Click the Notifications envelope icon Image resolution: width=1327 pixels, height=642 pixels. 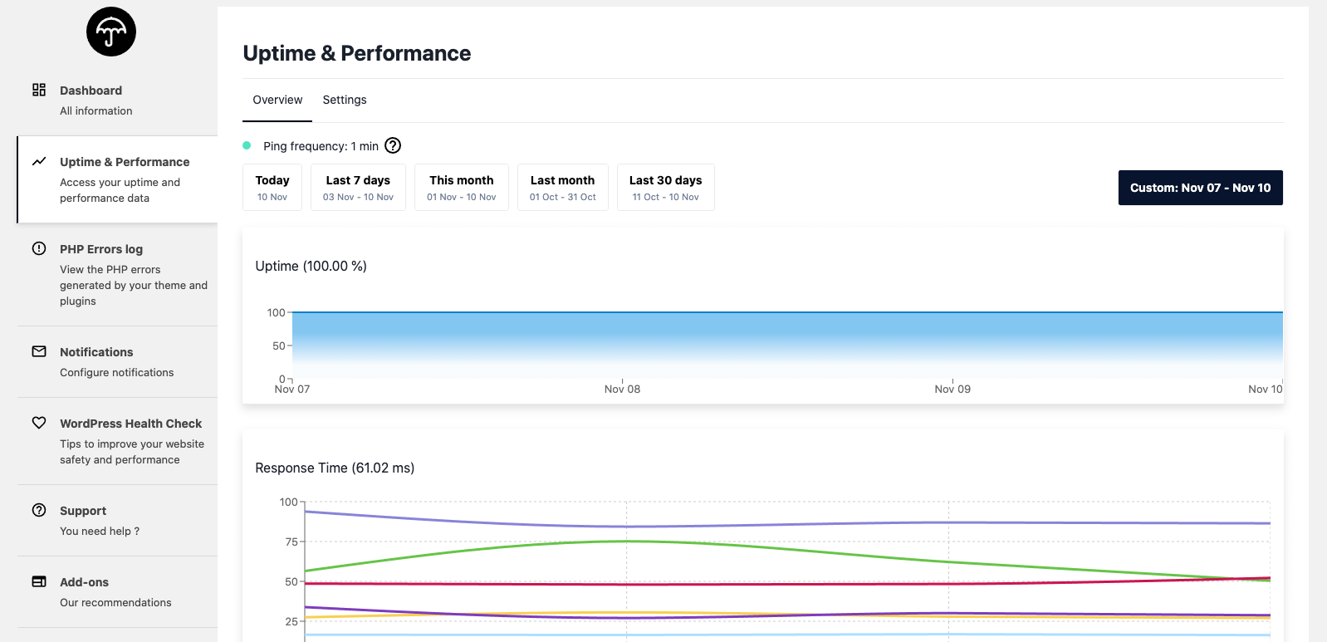39,351
